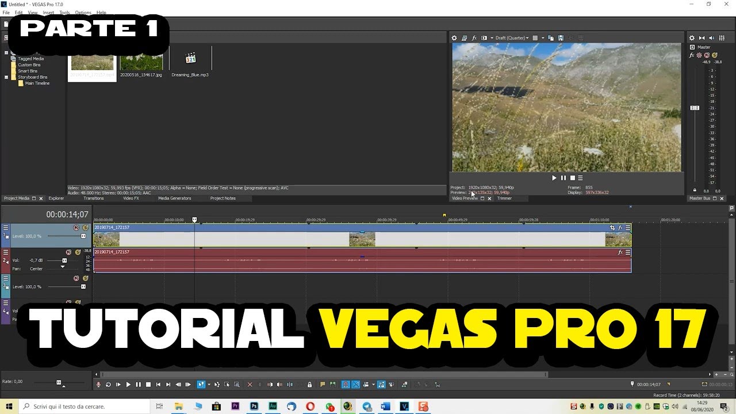Screen dimensions: 736x414
Task: Click the Overlays grid icon in preview
Action: 535,38
